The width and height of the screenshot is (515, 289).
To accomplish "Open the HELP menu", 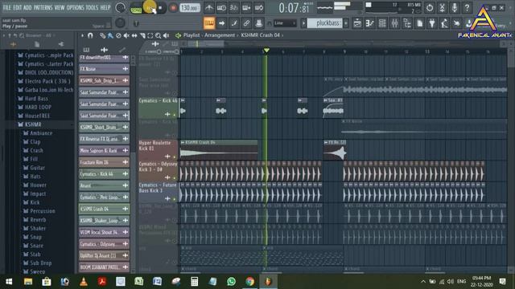I will point(105,7).
